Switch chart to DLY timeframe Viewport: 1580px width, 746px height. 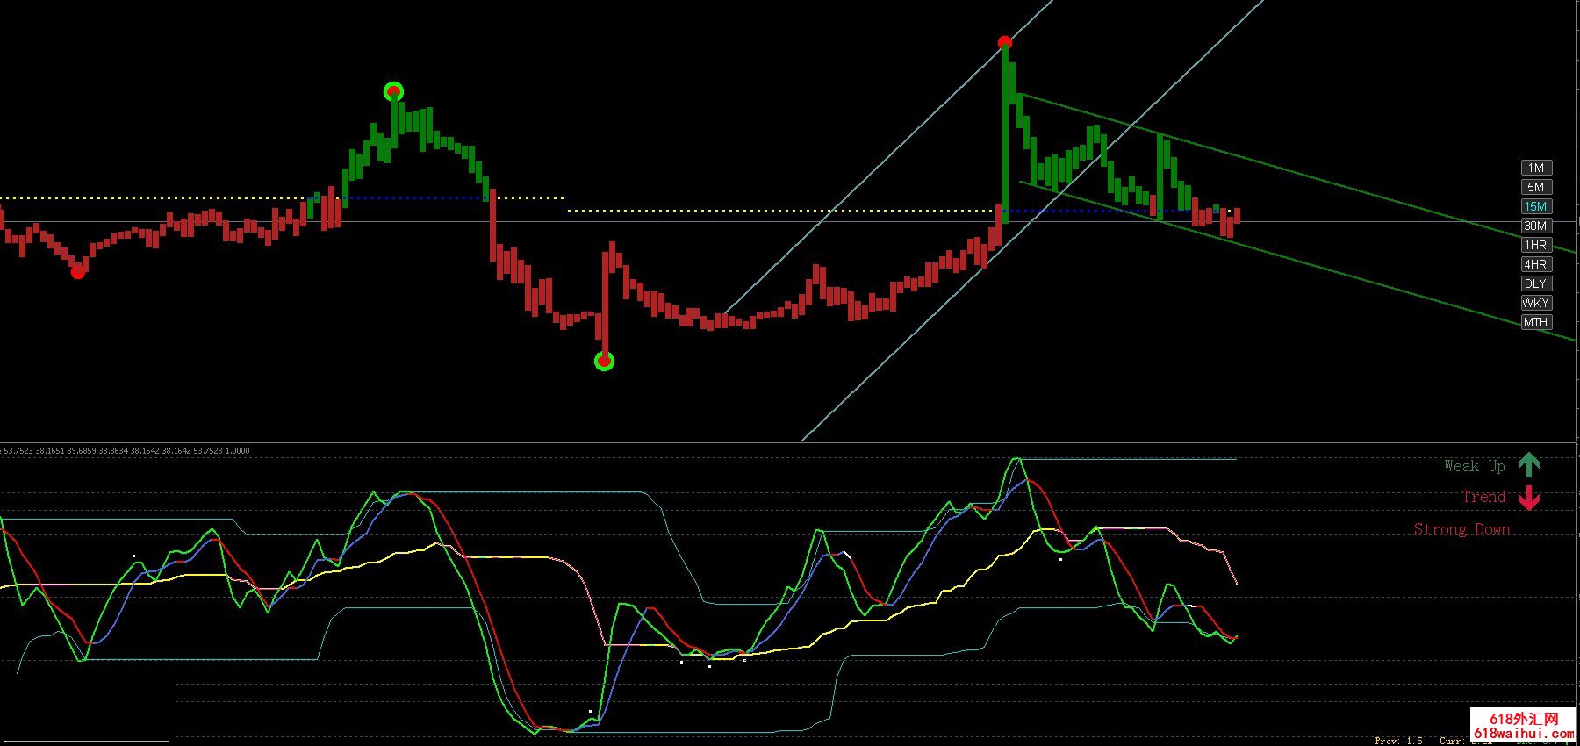pos(1536,283)
